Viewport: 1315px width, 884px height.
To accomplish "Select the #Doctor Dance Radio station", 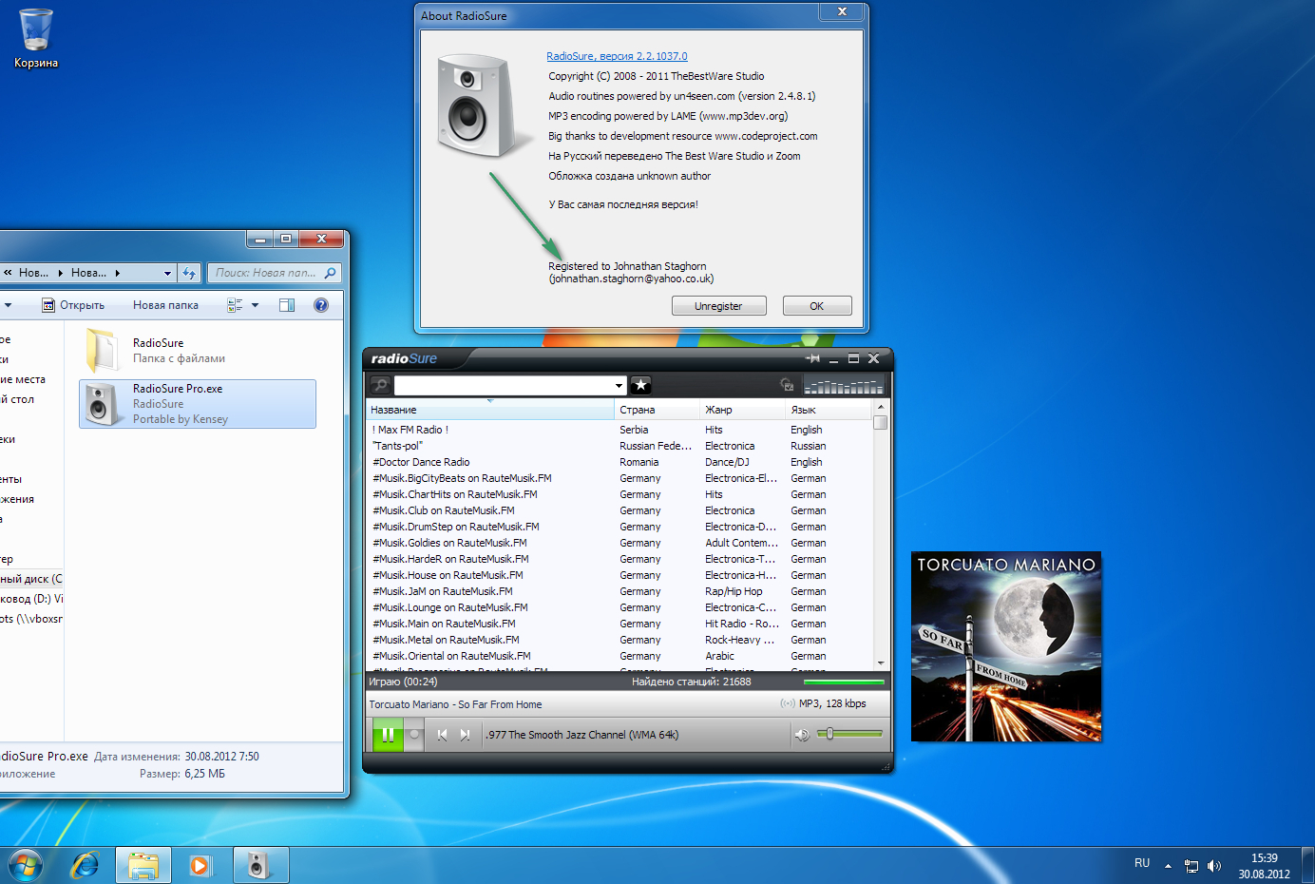I will [619, 462].
